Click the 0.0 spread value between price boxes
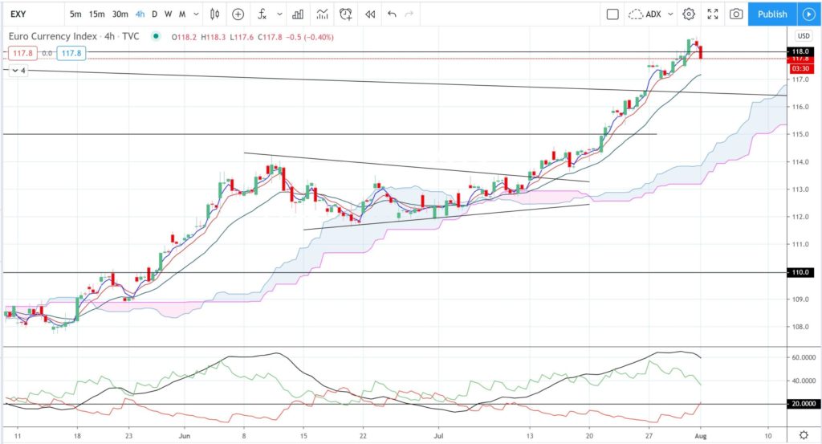Screen dimensions: 822x444 pyautogui.click(x=47, y=53)
